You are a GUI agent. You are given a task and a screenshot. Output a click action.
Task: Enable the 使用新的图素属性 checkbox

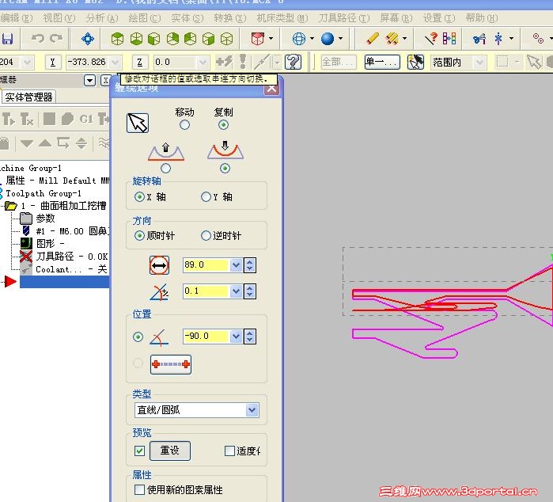coord(140,489)
